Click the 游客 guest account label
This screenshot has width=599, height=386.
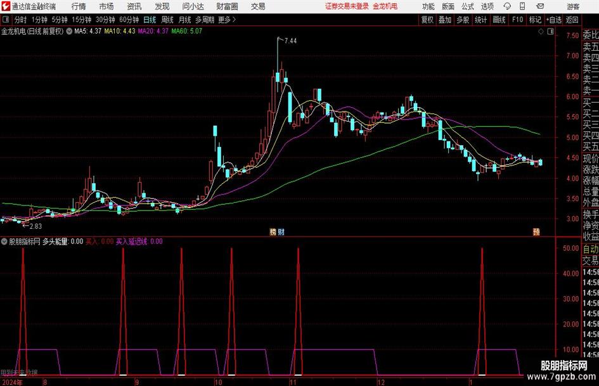(x=573, y=6)
